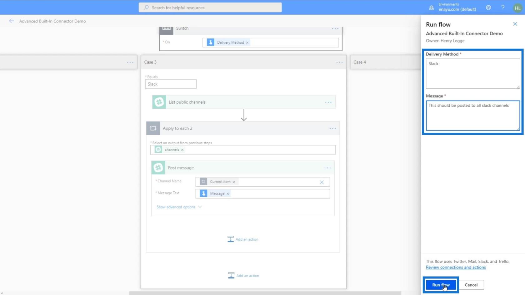Screen dimensions: 525x295
Task: Remove the Current item token
Action: 233,182
